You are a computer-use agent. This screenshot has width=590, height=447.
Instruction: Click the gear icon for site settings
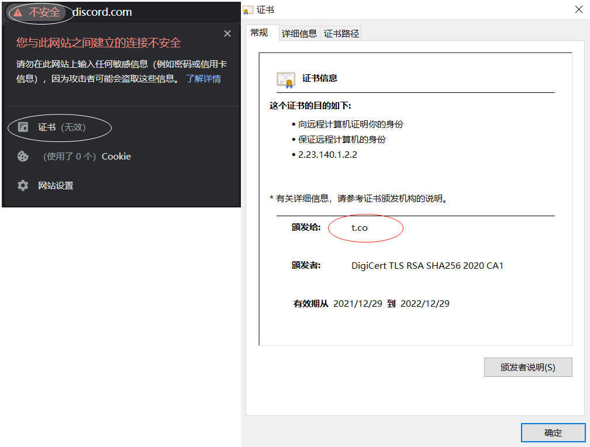(x=23, y=185)
